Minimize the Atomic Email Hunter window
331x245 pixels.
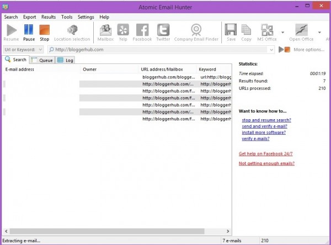click(x=297, y=6)
